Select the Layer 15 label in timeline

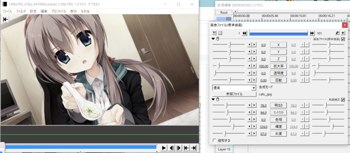point(224,149)
